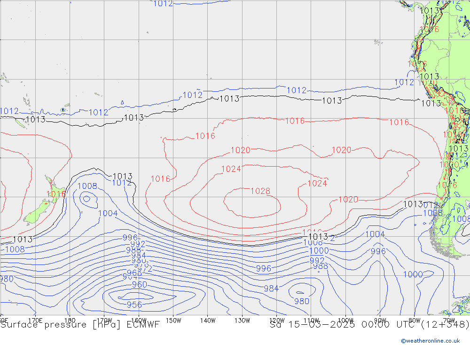Click the 1008 label east of New Zealand
The image size is (470, 345).
87,186
